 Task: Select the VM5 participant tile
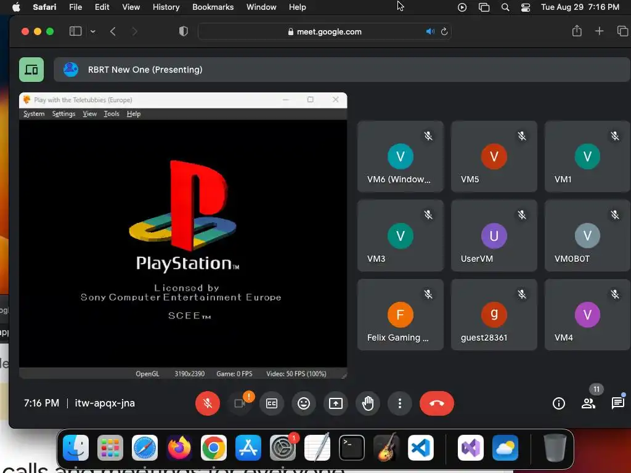(494, 156)
